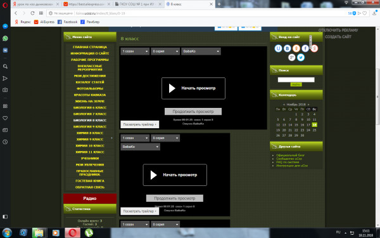The height and width of the screenshot is (238, 380).
Task: Open the first '8 серия' dropdown
Action: 165,51
